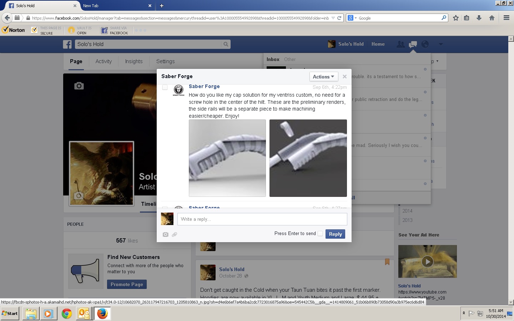Open the Insights tab
This screenshot has height=321, width=514.
point(134,61)
